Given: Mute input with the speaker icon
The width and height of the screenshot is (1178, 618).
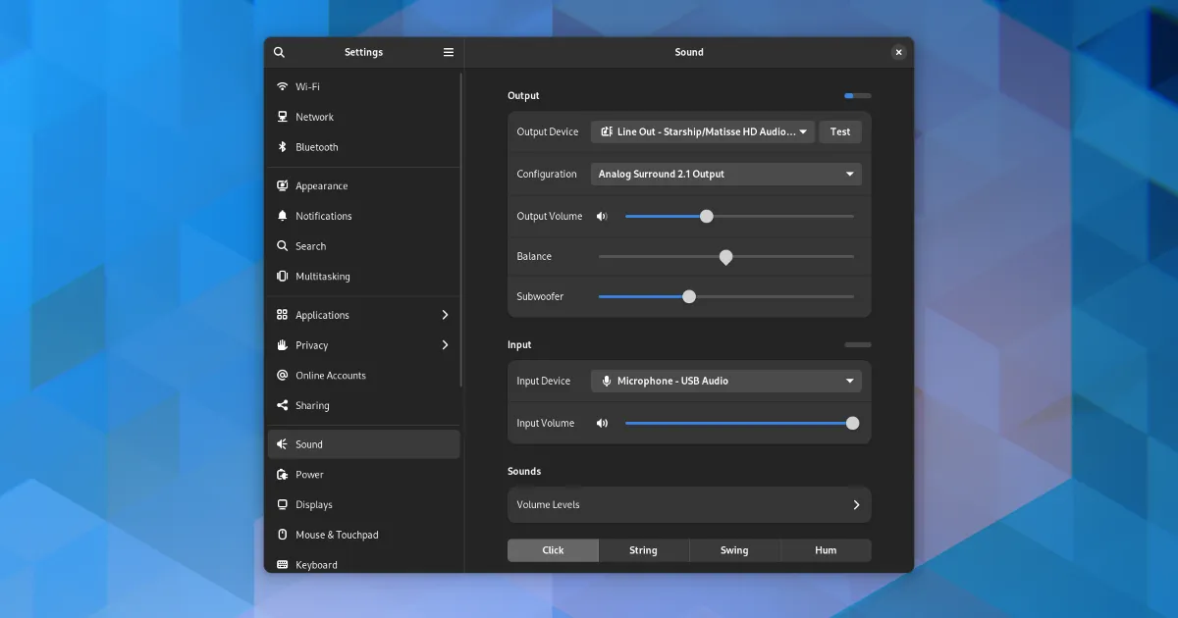Looking at the screenshot, I should point(602,424).
